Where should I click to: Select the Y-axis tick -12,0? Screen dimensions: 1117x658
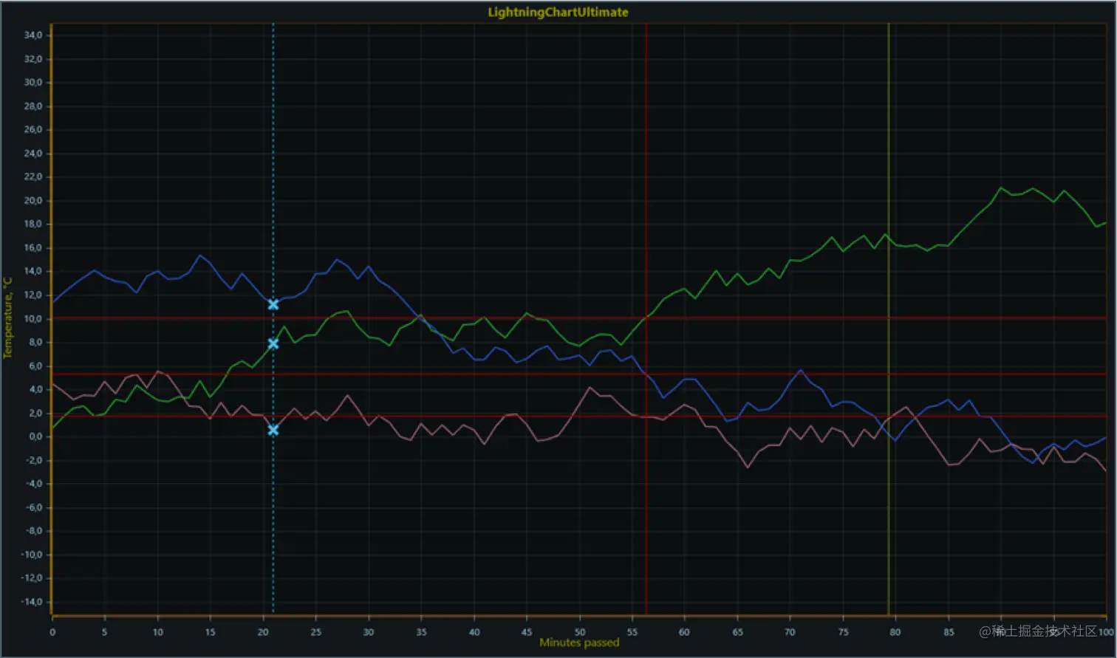coord(33,578)
